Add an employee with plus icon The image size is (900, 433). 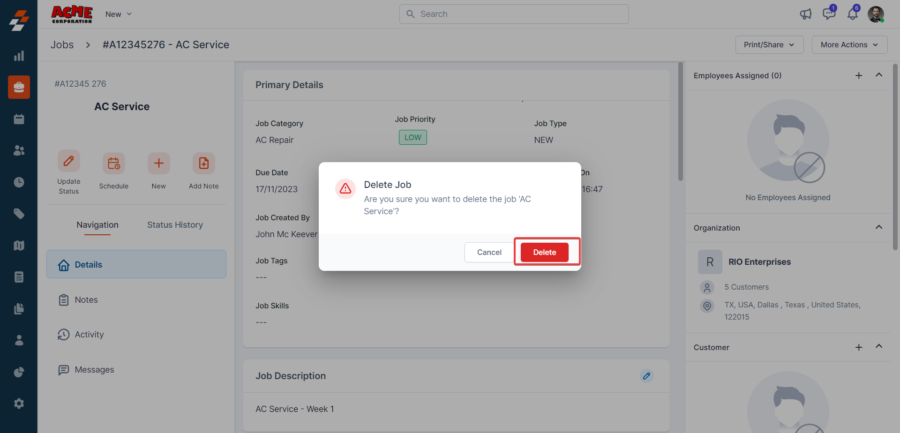[859, 75]
